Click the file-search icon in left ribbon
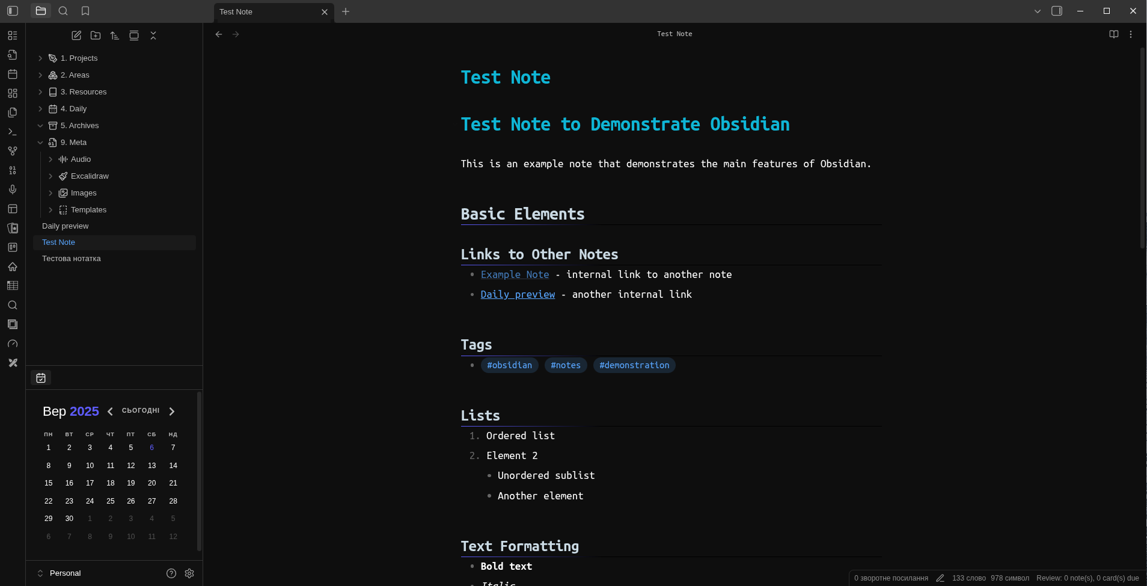 tap(13, 55)
